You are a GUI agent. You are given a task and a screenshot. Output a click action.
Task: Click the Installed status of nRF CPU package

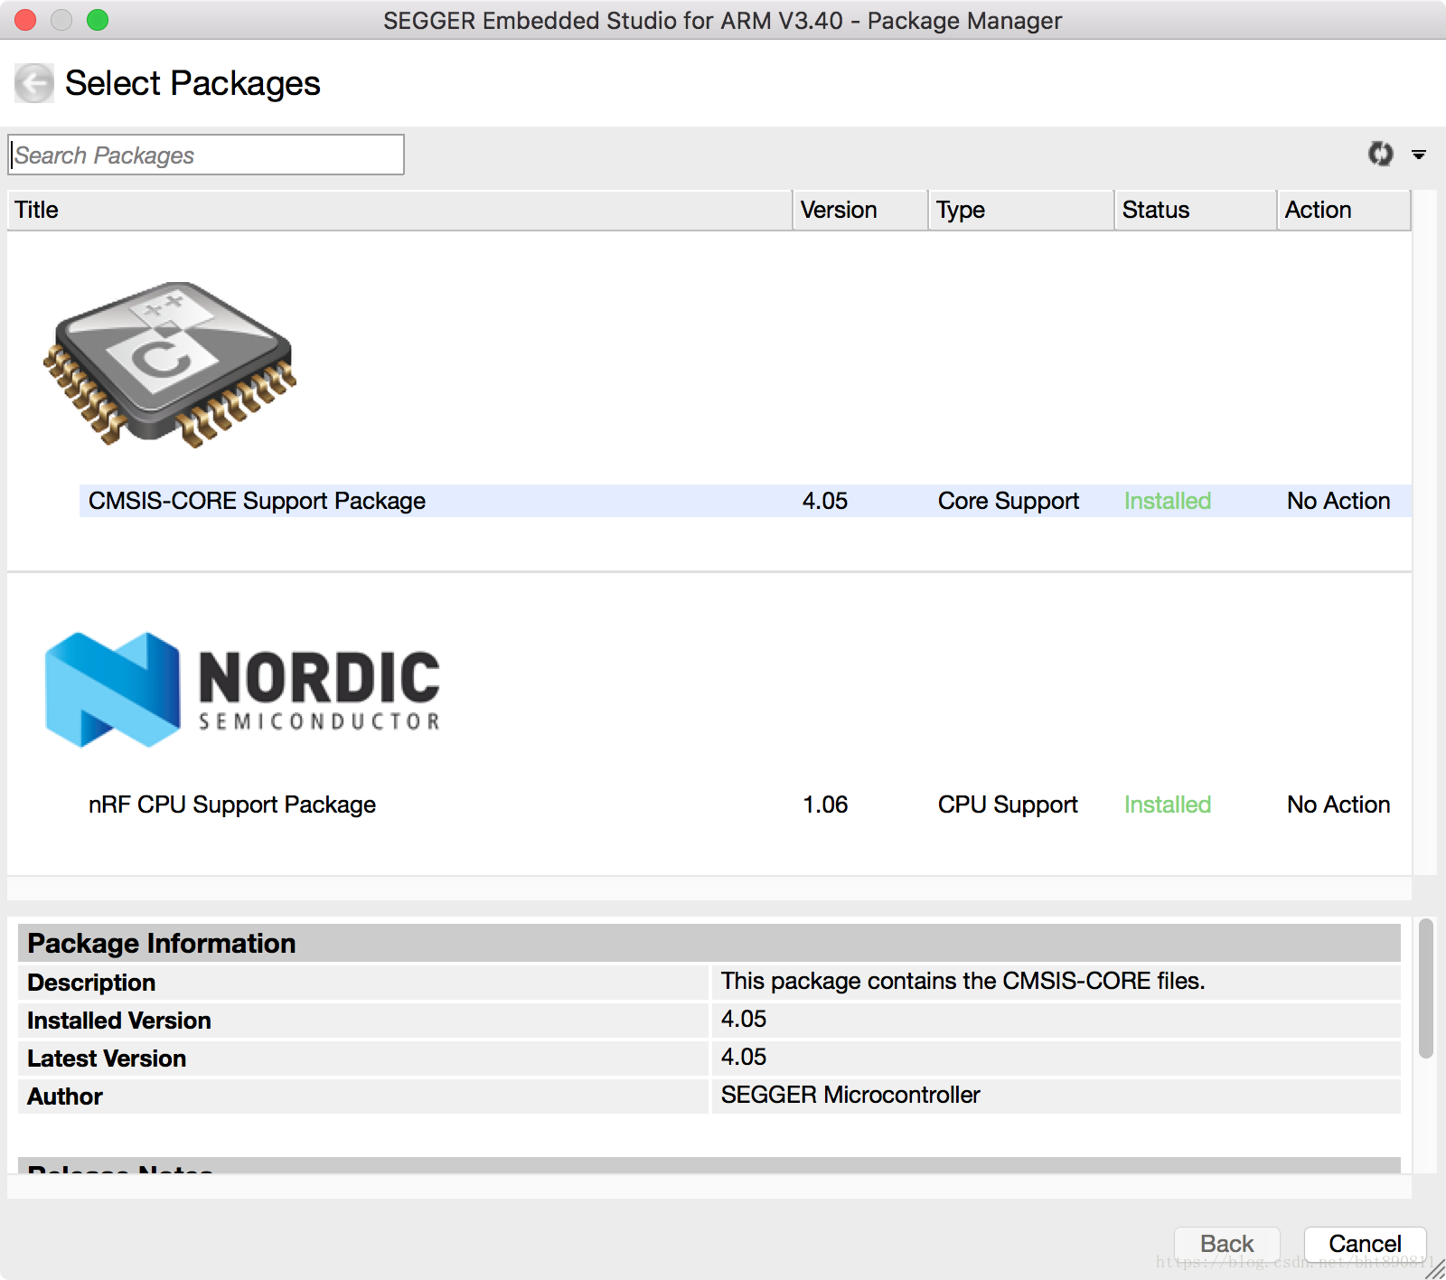pos(1168,805)
